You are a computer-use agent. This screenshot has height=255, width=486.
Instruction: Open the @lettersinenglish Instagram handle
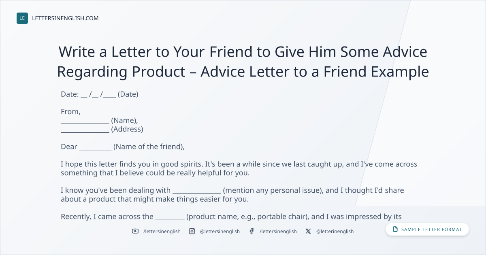[220, 231]
